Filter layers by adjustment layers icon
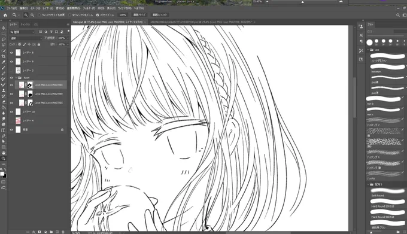Image resolution: width=407 pixels, height=234 pixels. pos(46,32)
